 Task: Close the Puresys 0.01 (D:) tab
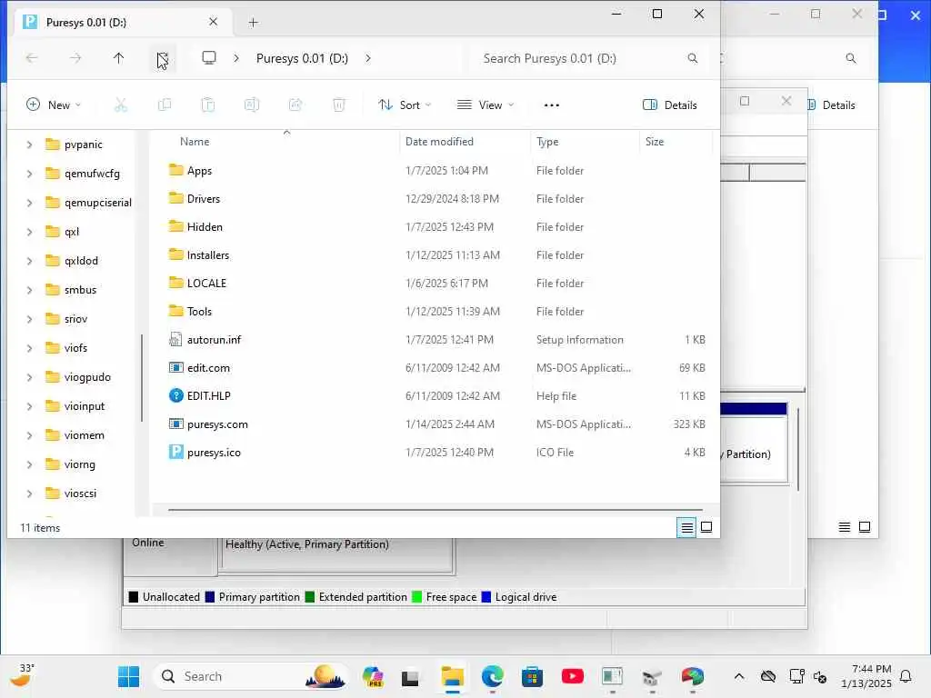click(213, 22)
